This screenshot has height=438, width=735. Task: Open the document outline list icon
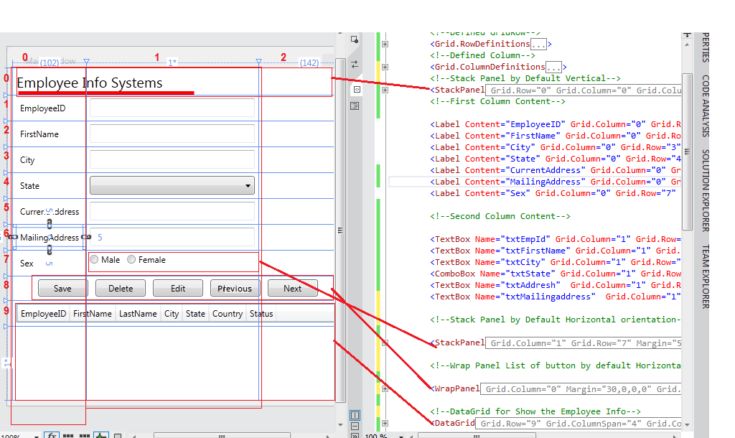tap(355, 106)
